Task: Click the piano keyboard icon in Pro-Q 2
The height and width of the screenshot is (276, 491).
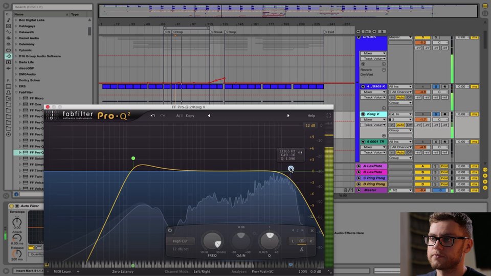Action: 47,265
